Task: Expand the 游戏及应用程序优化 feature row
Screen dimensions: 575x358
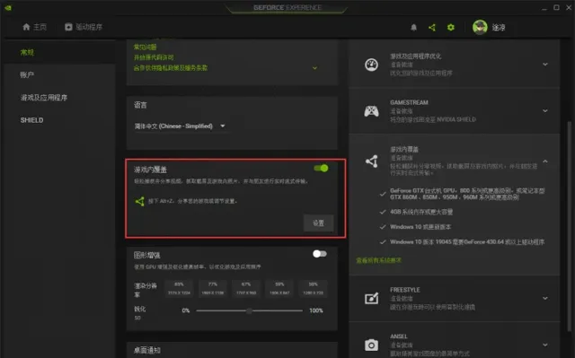Action: pyautogui.click(x=545, y=65)
